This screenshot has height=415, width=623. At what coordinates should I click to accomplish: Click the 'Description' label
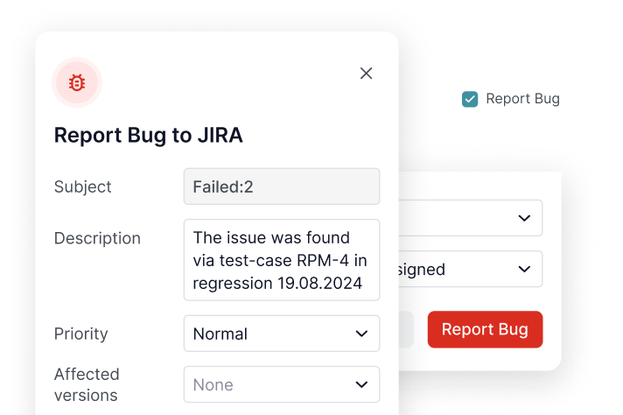(x=97, y=238)
